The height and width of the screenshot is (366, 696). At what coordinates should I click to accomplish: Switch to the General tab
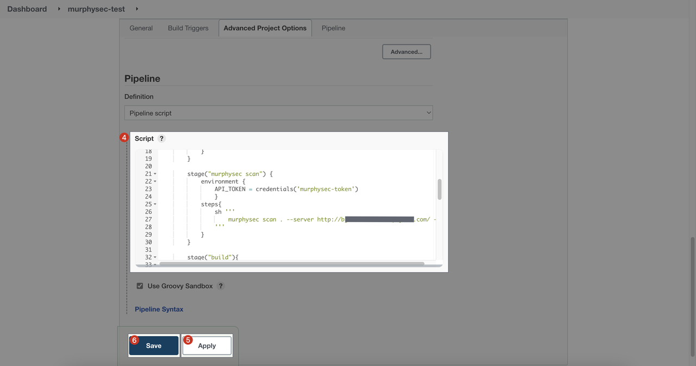[x=141, y=28]
